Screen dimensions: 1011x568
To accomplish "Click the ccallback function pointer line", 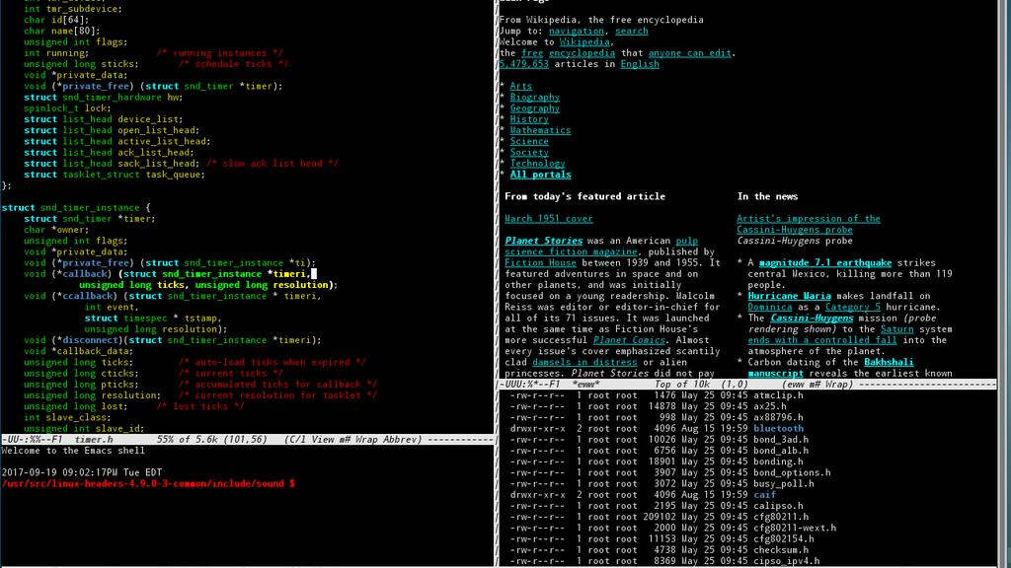I will [x=172, y=296].
